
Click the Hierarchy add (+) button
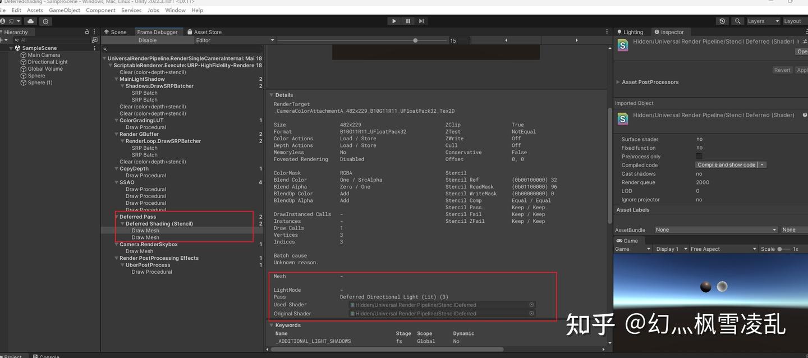pyautogui.click(x=4, y=40)
